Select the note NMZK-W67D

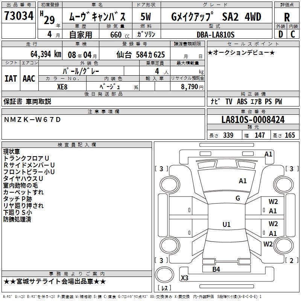(x=32, y=120)
